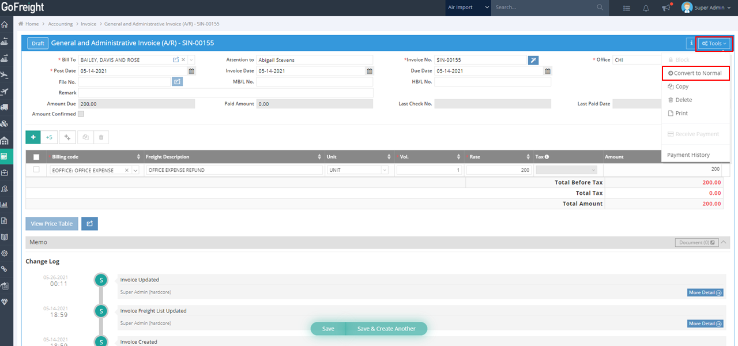
Task: Click More Detail for Invoice Updated log
Action: point(705,292)
